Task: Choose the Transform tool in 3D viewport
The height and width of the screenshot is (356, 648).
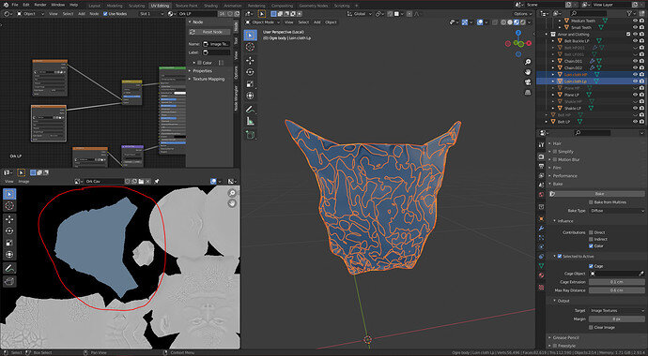Action: pyautogui.click(x=250, y=96)
